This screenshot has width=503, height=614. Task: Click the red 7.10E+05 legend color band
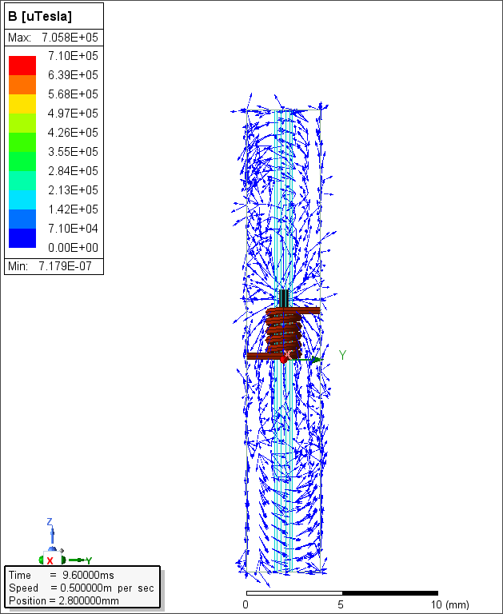[x=22, y=65]
